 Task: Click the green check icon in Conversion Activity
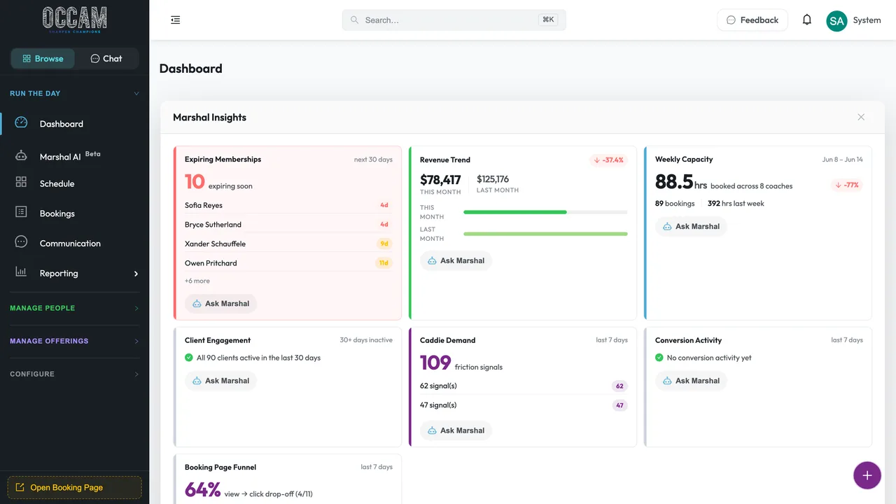coord(659,358)
